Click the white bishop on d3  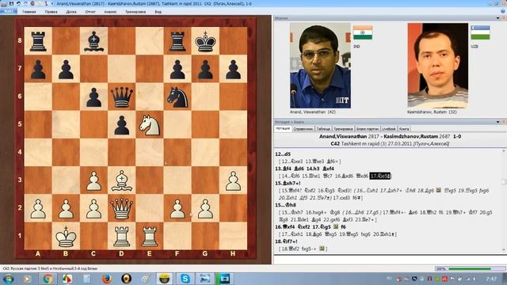(x=121, y=180)
